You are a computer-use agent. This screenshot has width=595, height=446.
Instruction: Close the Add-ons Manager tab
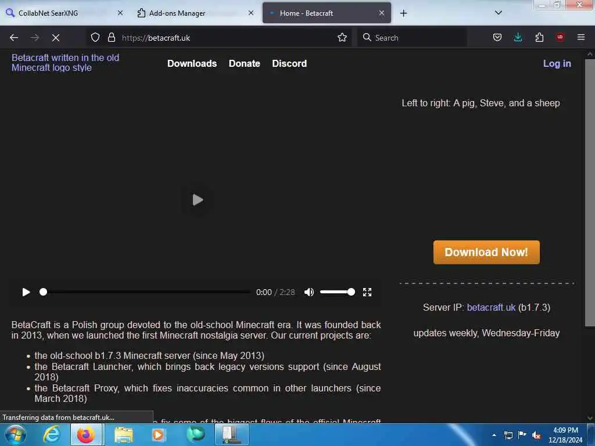click(x=251, y=13)
